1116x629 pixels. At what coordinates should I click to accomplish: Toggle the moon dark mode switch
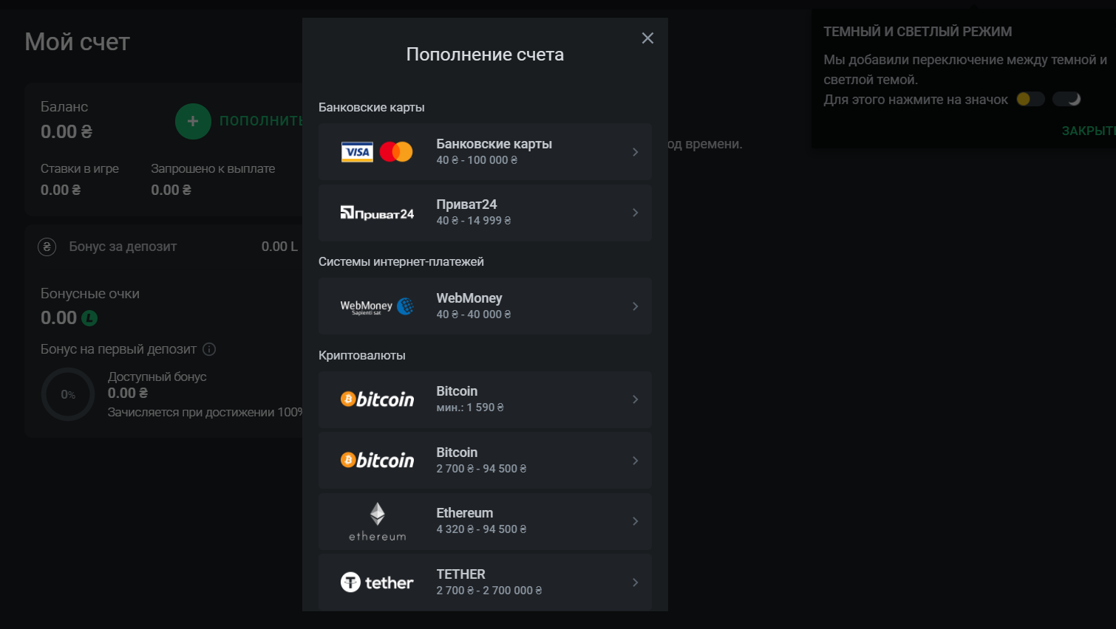[1066, 99]
